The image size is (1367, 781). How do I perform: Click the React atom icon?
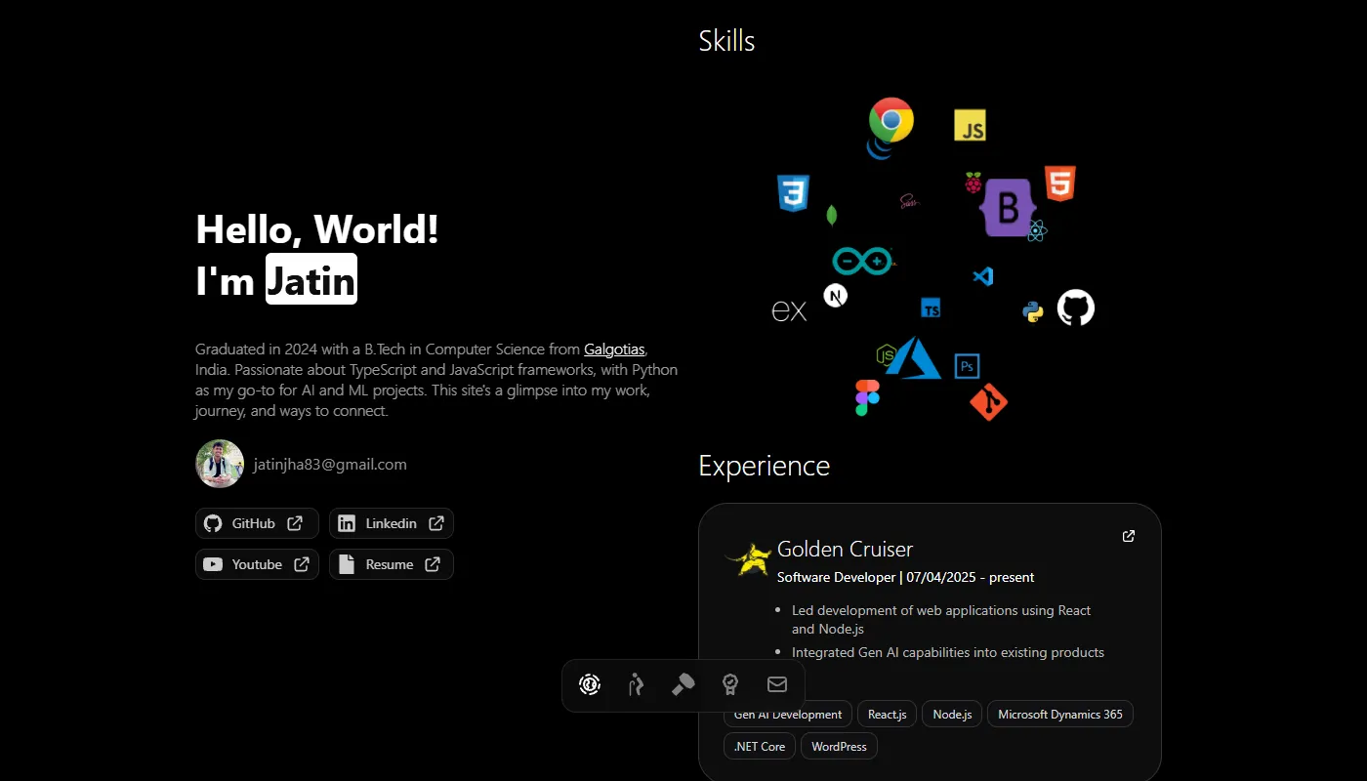click(1037, 230)
